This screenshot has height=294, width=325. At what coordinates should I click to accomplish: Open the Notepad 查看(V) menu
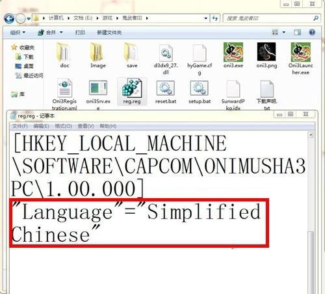click(86, 126)
